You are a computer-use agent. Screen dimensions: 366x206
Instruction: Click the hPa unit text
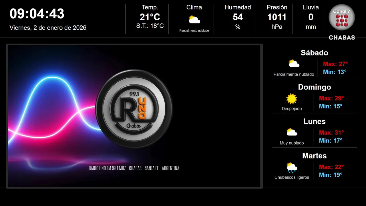pos(277,27)
